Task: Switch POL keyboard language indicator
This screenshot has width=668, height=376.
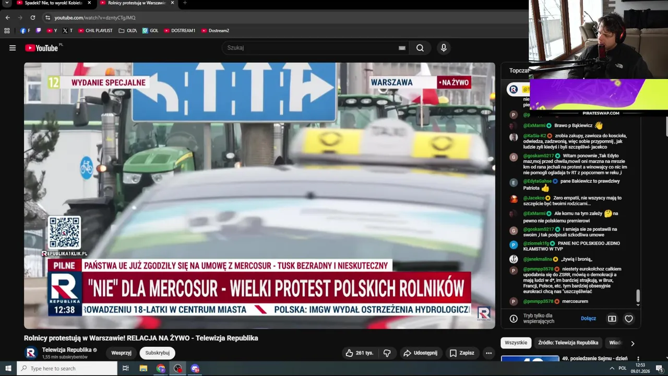Action: point(623,369)
